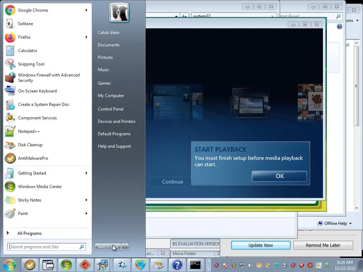The height and width of the screenshot is (272, 363).
Task: Open the address bar history dropdown
Action: tap(177, 16)
